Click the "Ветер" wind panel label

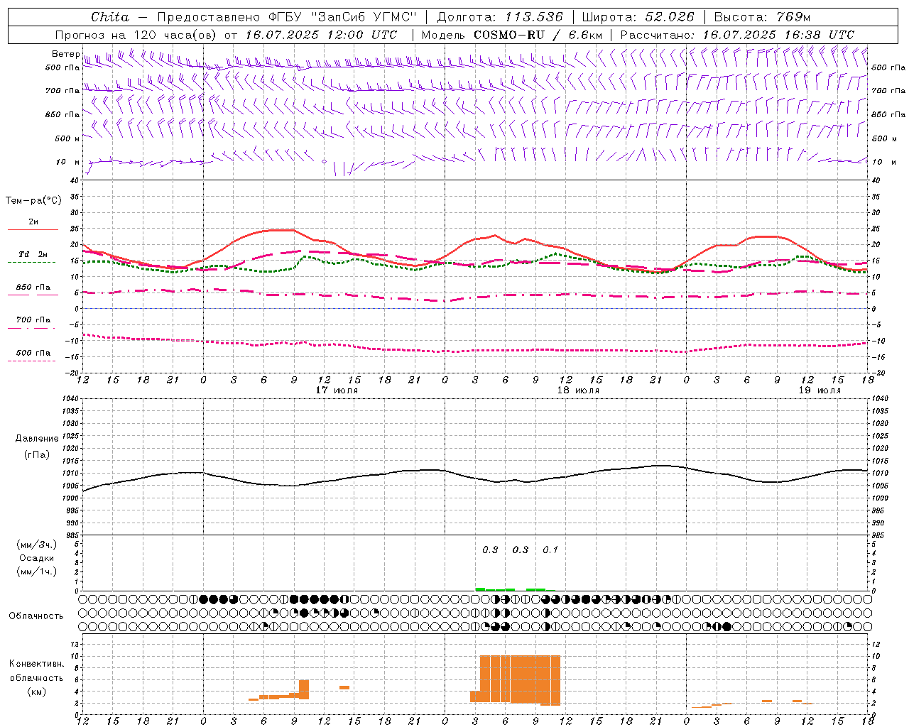click(x=66, y=54)
